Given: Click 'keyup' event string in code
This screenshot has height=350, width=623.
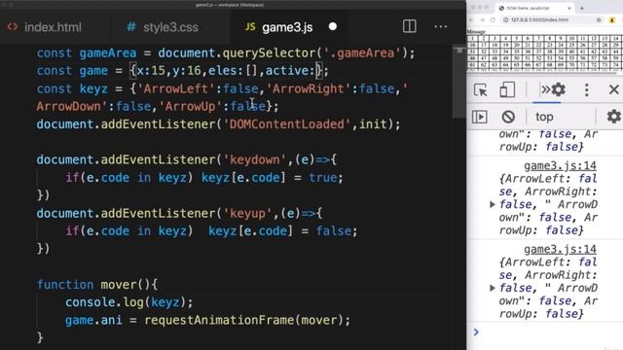Looking at the screenshot, I should click(x=247, y=213).
